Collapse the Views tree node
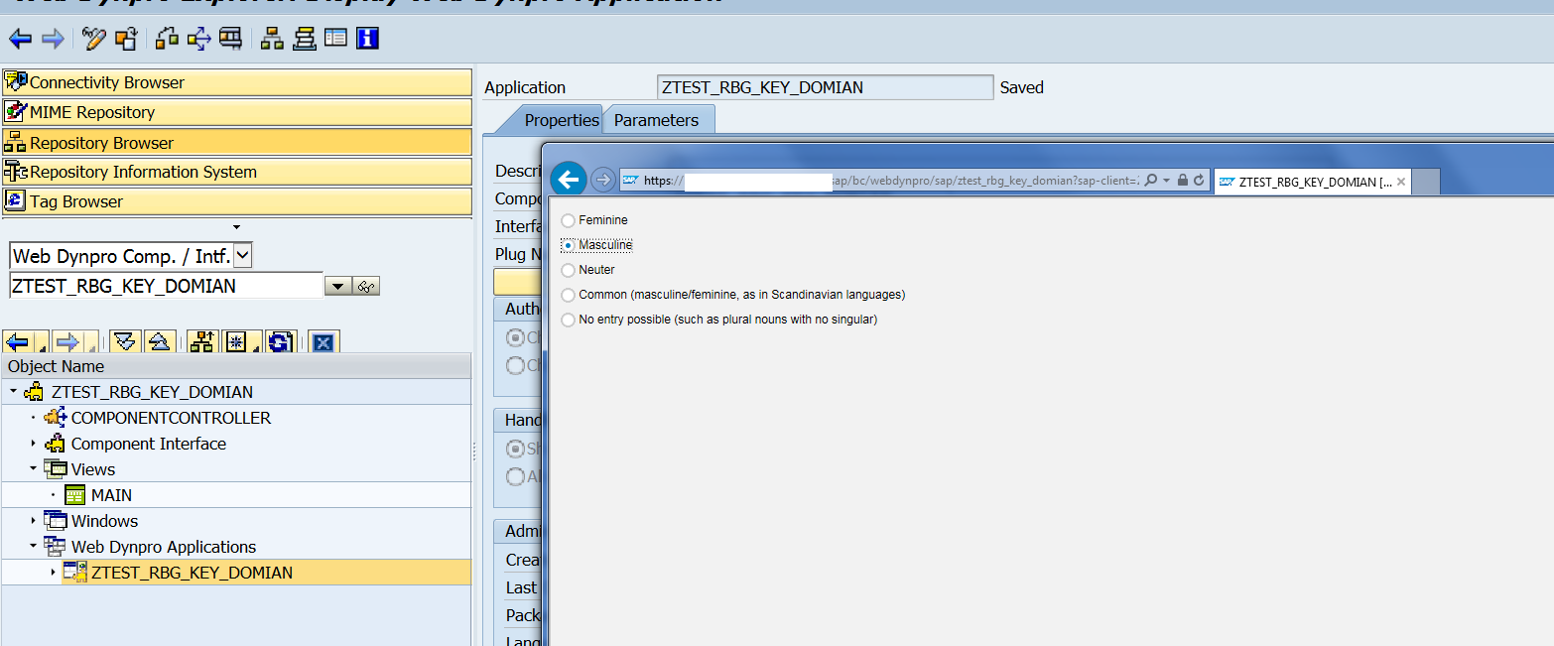The height and width of the screenshot is (646, 1554). 33,469
